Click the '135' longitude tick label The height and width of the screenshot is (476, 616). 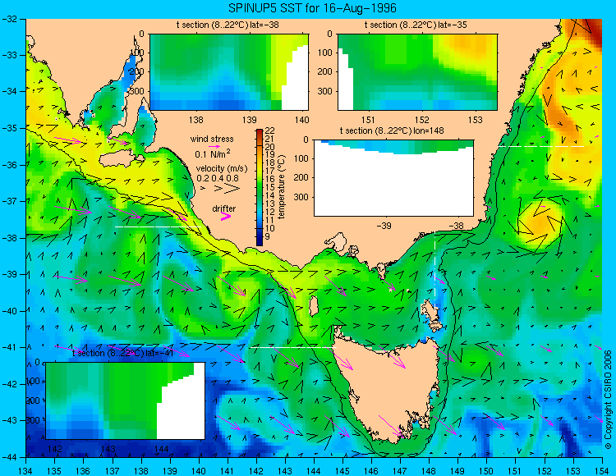pyautogui.click(x=54, y=471)
